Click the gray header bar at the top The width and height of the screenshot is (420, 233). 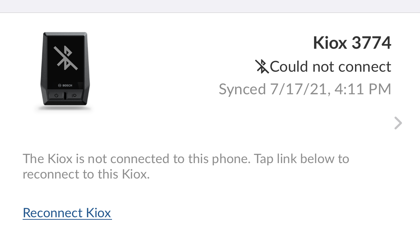(x=210, y=6)
